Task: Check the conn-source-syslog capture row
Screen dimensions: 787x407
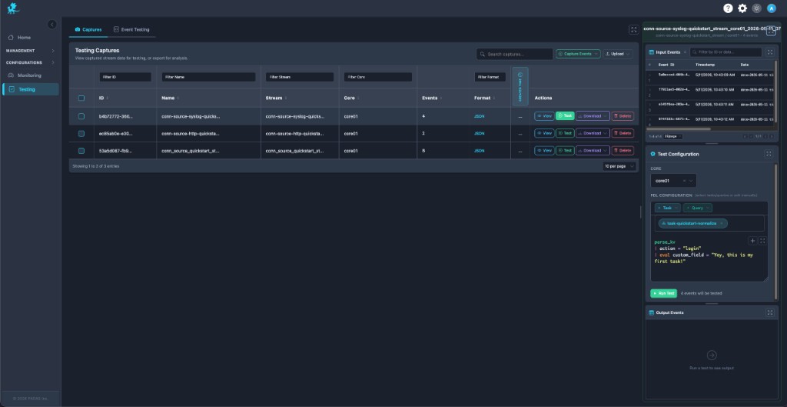Action: tap(81, 116)
